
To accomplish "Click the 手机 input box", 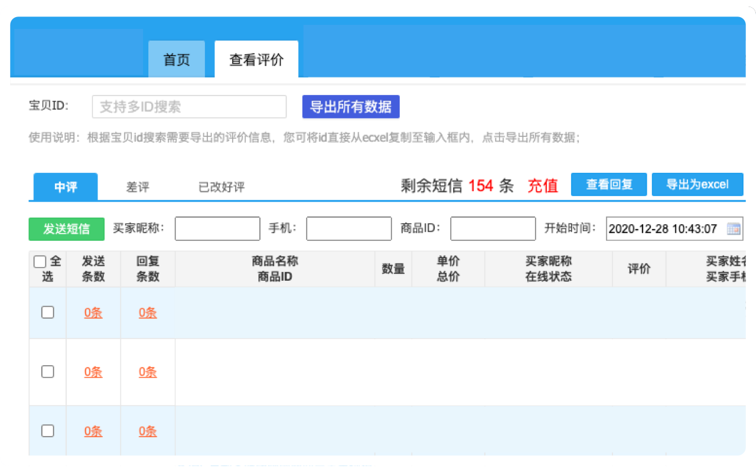I will [348, 229].
